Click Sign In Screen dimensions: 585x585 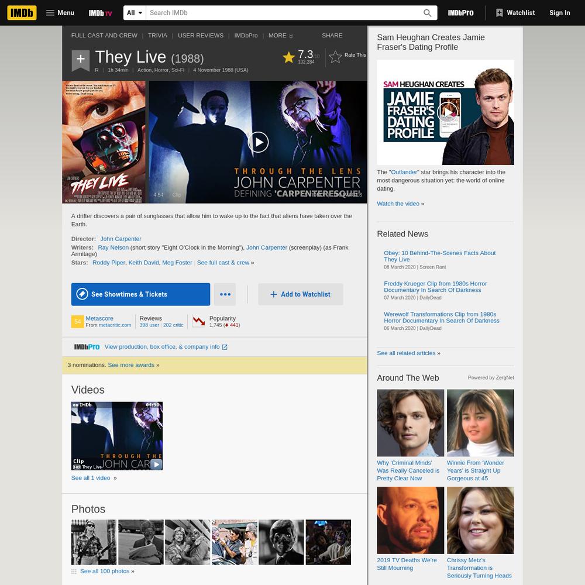[560, 13]
